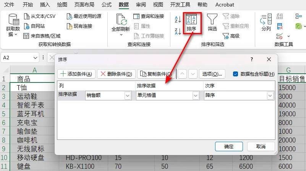Image resolution: width=306 pixels, height=171 pixels.
Task: Open the Acrobat tab
Action: click(x=225, y=5)
